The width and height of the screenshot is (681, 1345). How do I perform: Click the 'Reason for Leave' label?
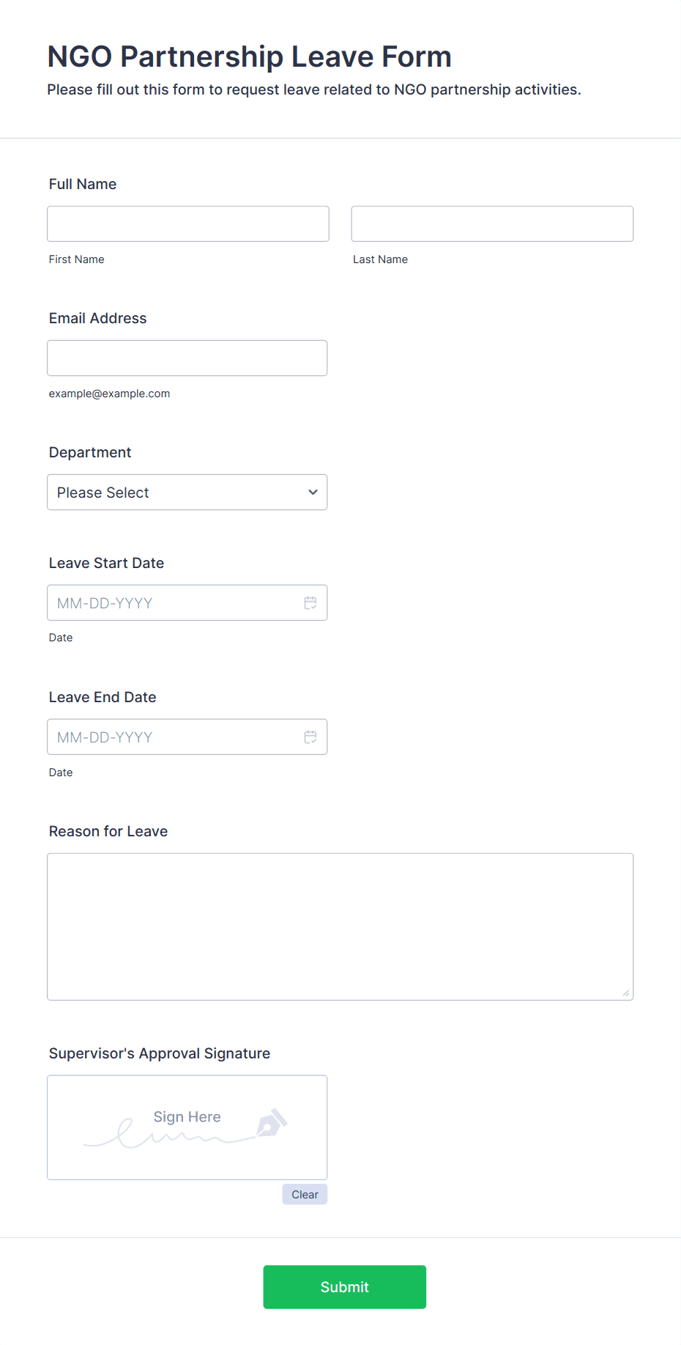coord(108,831)
